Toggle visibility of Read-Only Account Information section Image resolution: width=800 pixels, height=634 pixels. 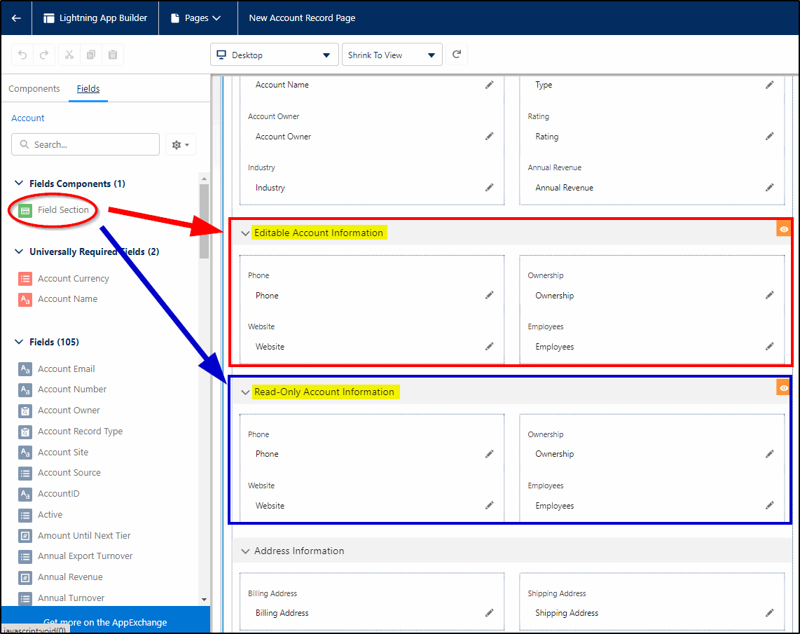point(783,387)
